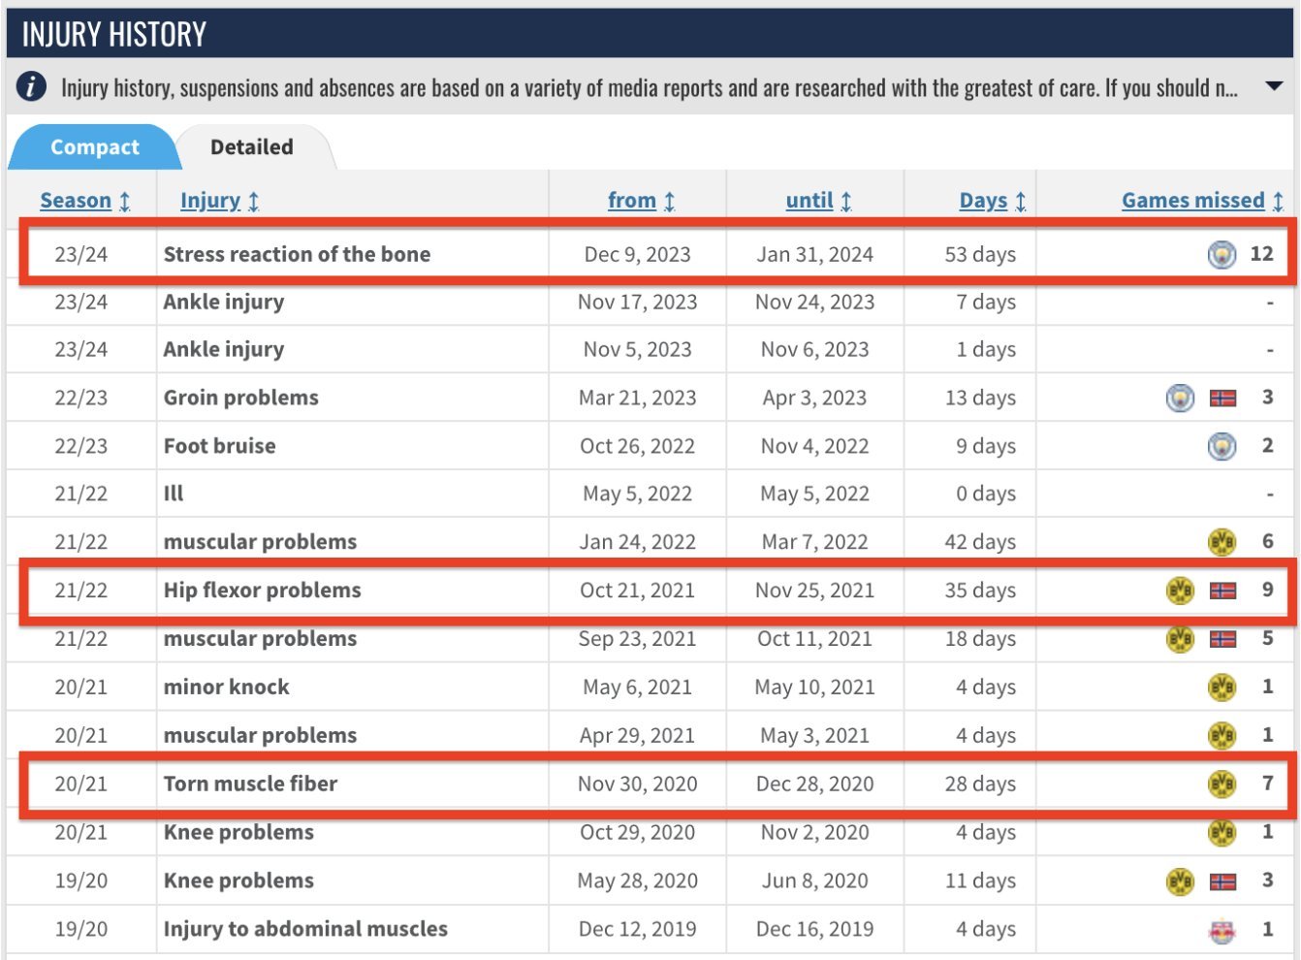Click the Injury header sort arrow icon

253,202
